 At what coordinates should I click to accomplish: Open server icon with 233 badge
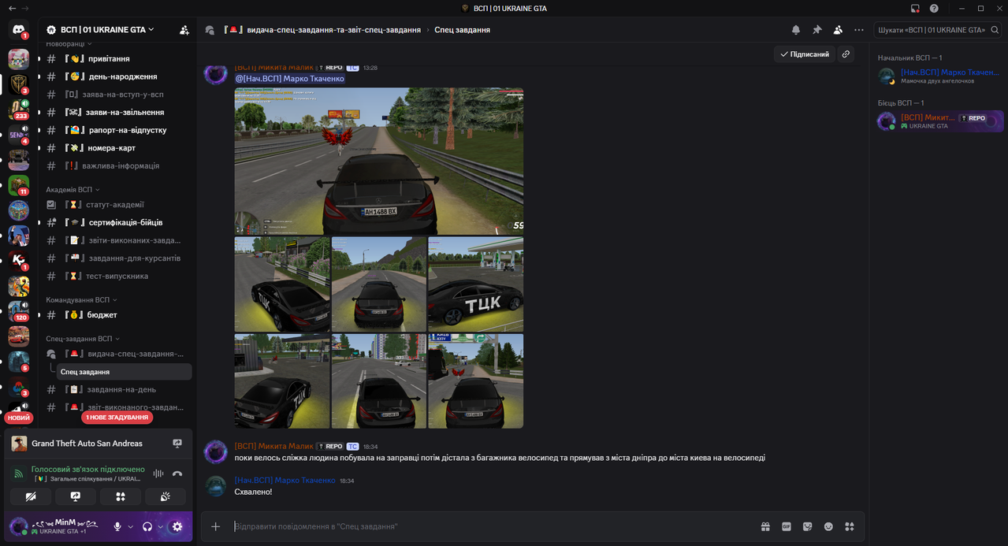tap(19, 110)
